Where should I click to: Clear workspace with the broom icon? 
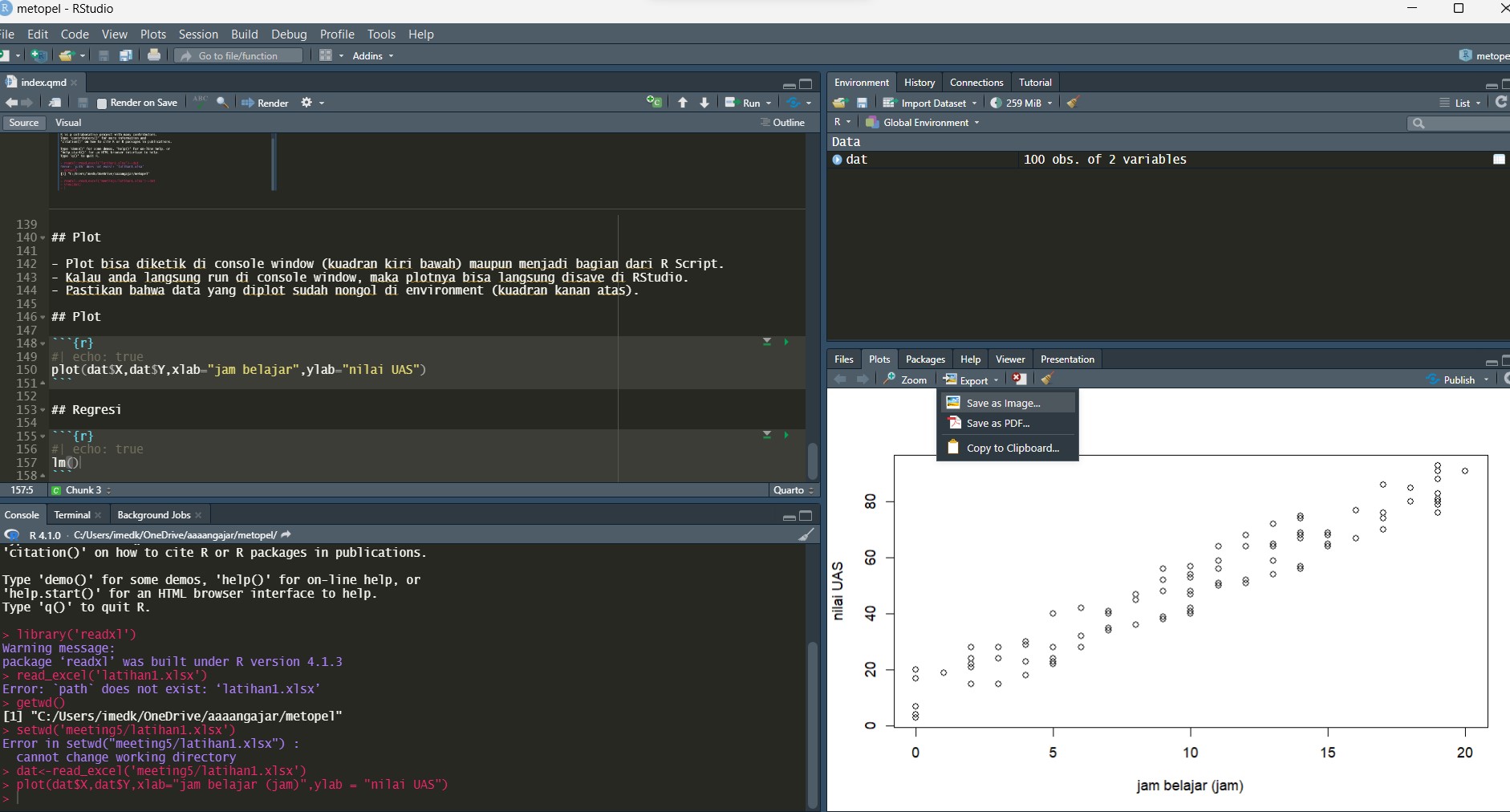pos(1073,102)
